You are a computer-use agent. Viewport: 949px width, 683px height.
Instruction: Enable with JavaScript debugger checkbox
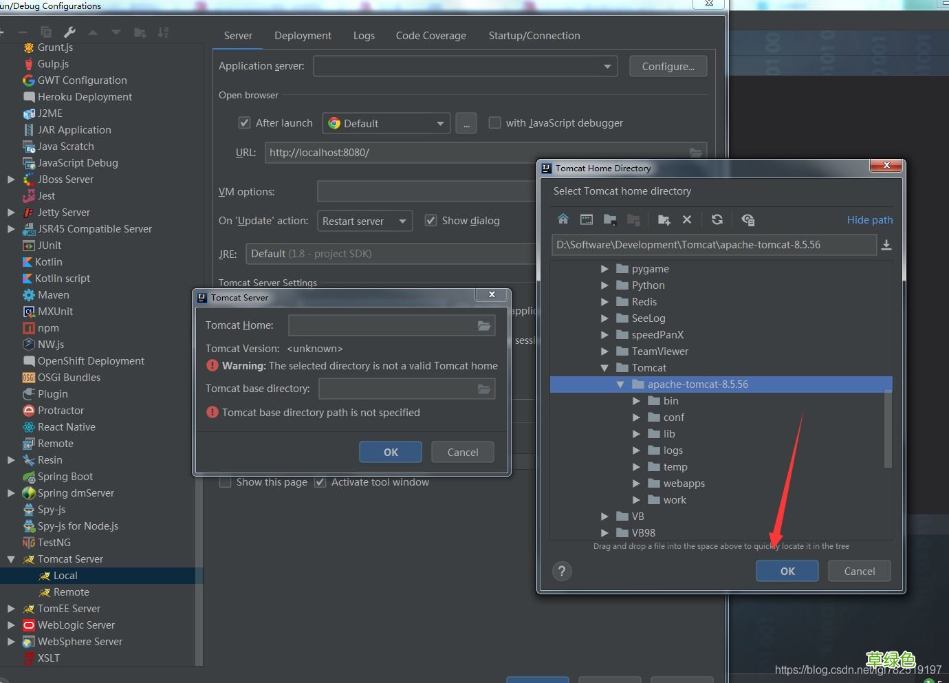pyautogui.click(x=494, y=123)
